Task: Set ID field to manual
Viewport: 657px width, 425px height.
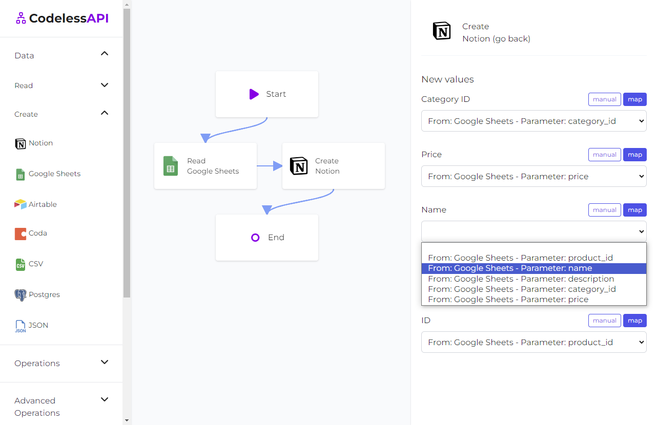Action: click(605, 321)
